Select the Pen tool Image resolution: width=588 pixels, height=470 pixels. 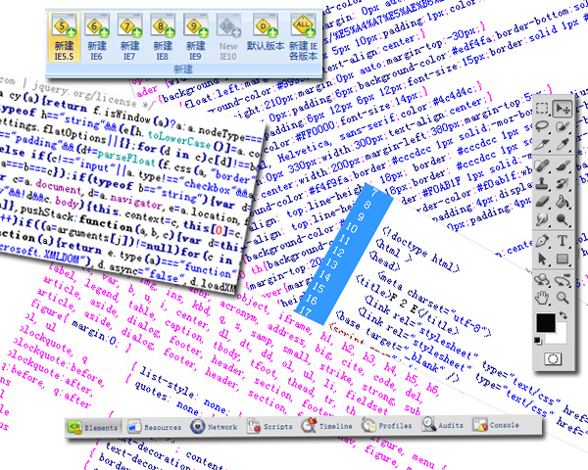[542, 241]
